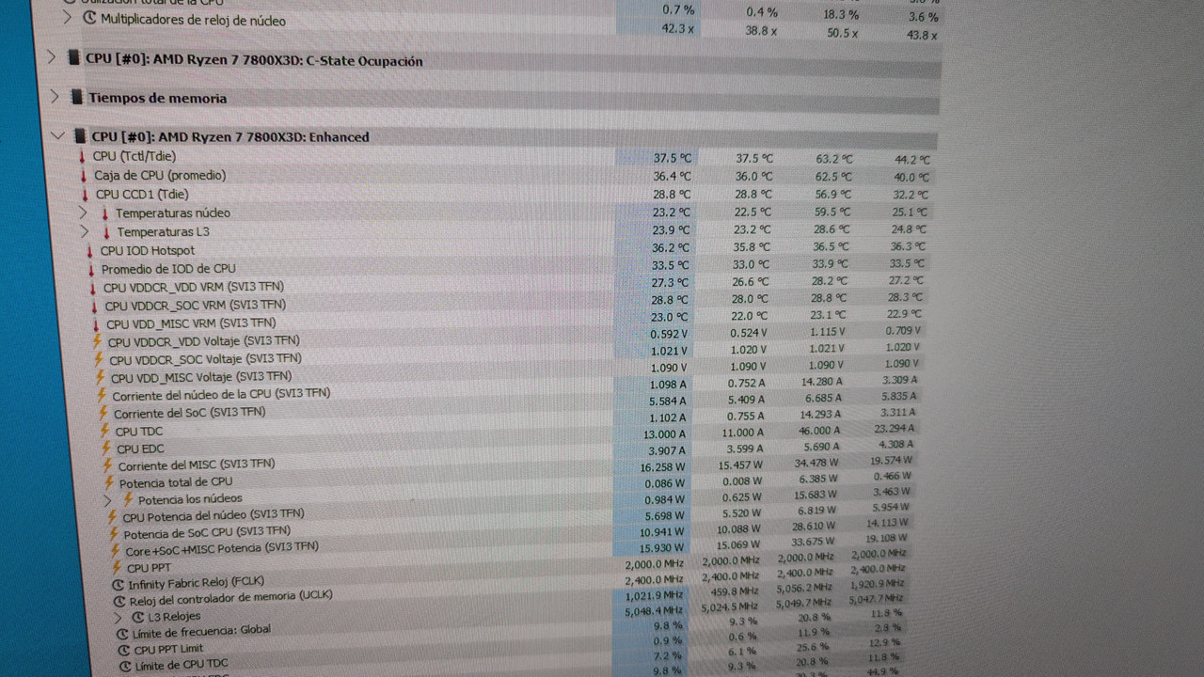Select the CPU IOD Hotspot label

click(x=148, y=250)
